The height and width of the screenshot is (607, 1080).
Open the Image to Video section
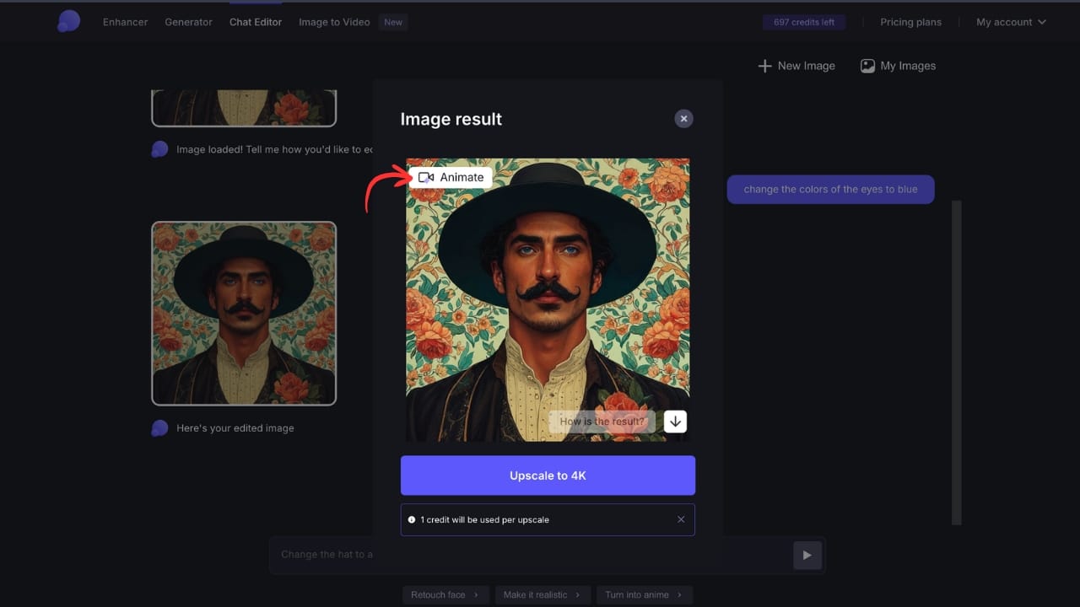333,22
